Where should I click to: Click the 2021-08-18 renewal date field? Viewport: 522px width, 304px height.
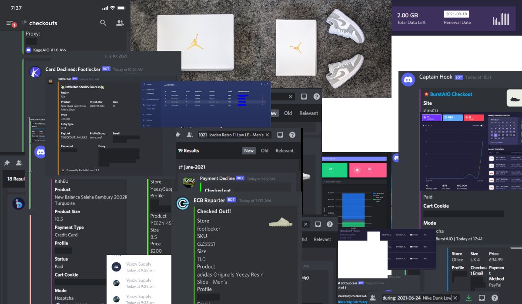point(456,14)
